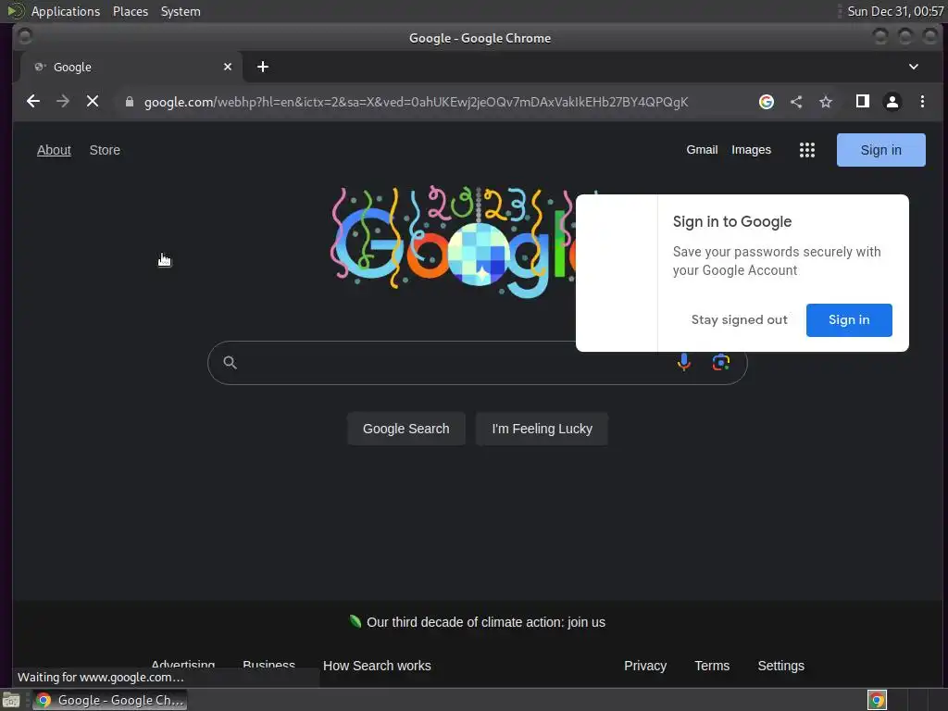Start voice search with the microphone
Screen dimensions: 948x711
tap(684, 362)
